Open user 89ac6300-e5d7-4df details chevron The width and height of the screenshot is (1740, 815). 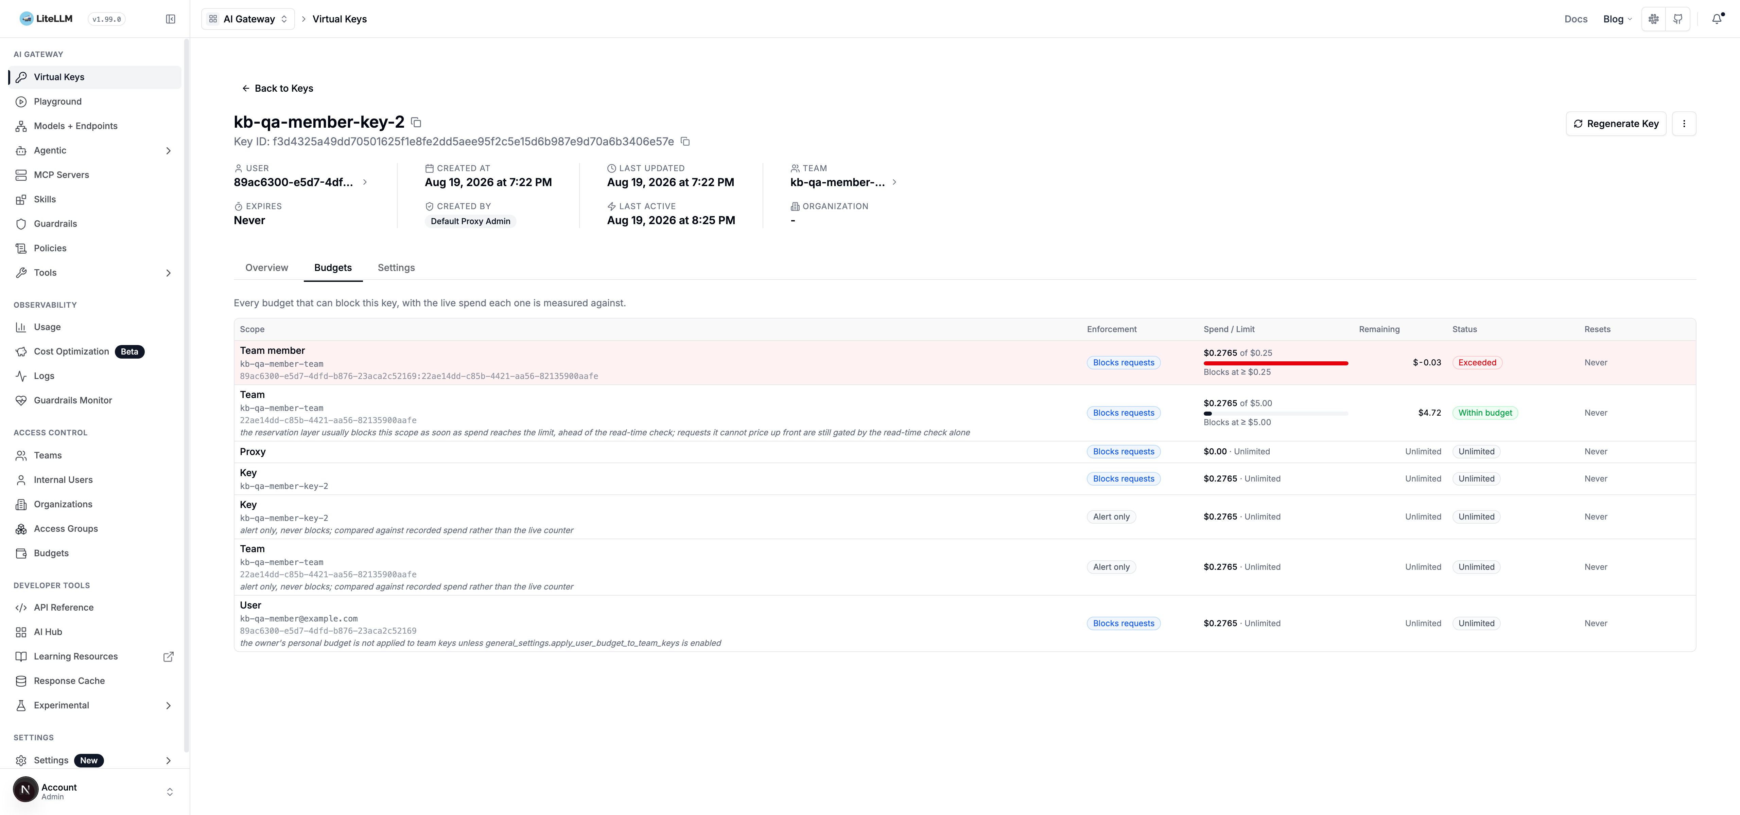(365, 182)
